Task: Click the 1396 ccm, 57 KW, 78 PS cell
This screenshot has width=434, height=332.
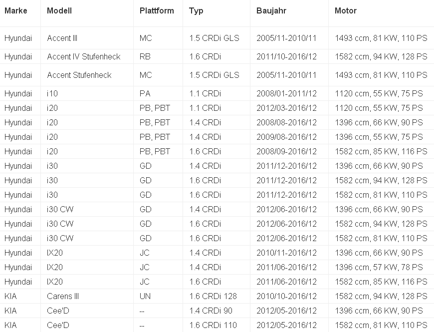Action: (x=379, y=267)
